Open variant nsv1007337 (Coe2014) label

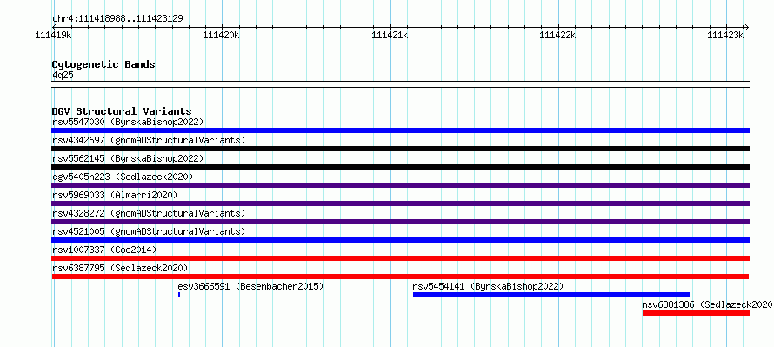[x=104, y=250]
